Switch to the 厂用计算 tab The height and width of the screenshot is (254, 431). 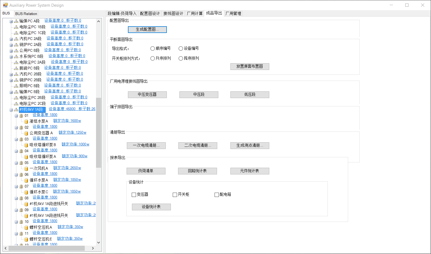pyautogui.click(x=194, y=13)
